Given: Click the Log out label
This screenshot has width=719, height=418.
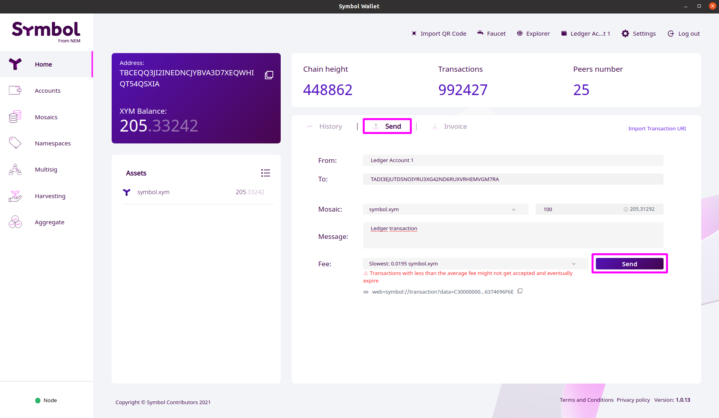Looking at the screenshot, I should click(x=689, y=34).
